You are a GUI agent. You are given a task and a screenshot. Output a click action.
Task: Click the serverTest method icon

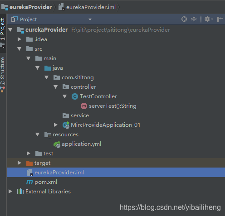[84, 106]
